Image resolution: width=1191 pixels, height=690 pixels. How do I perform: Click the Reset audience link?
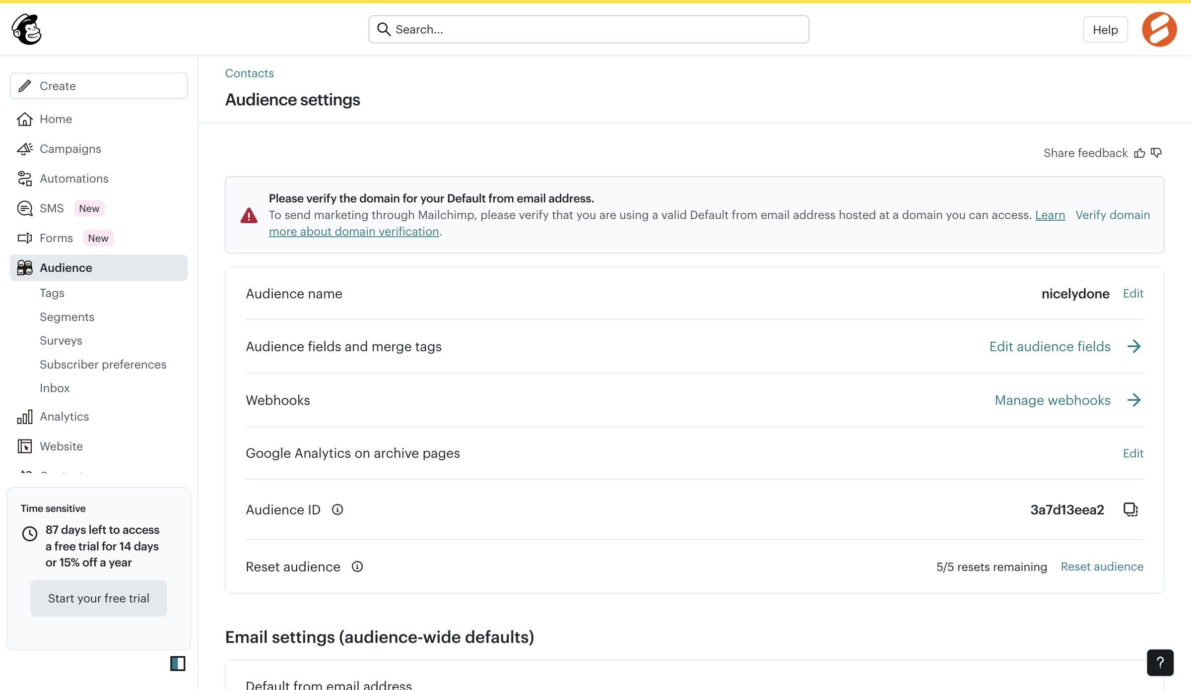click(x=1102, y=566)
